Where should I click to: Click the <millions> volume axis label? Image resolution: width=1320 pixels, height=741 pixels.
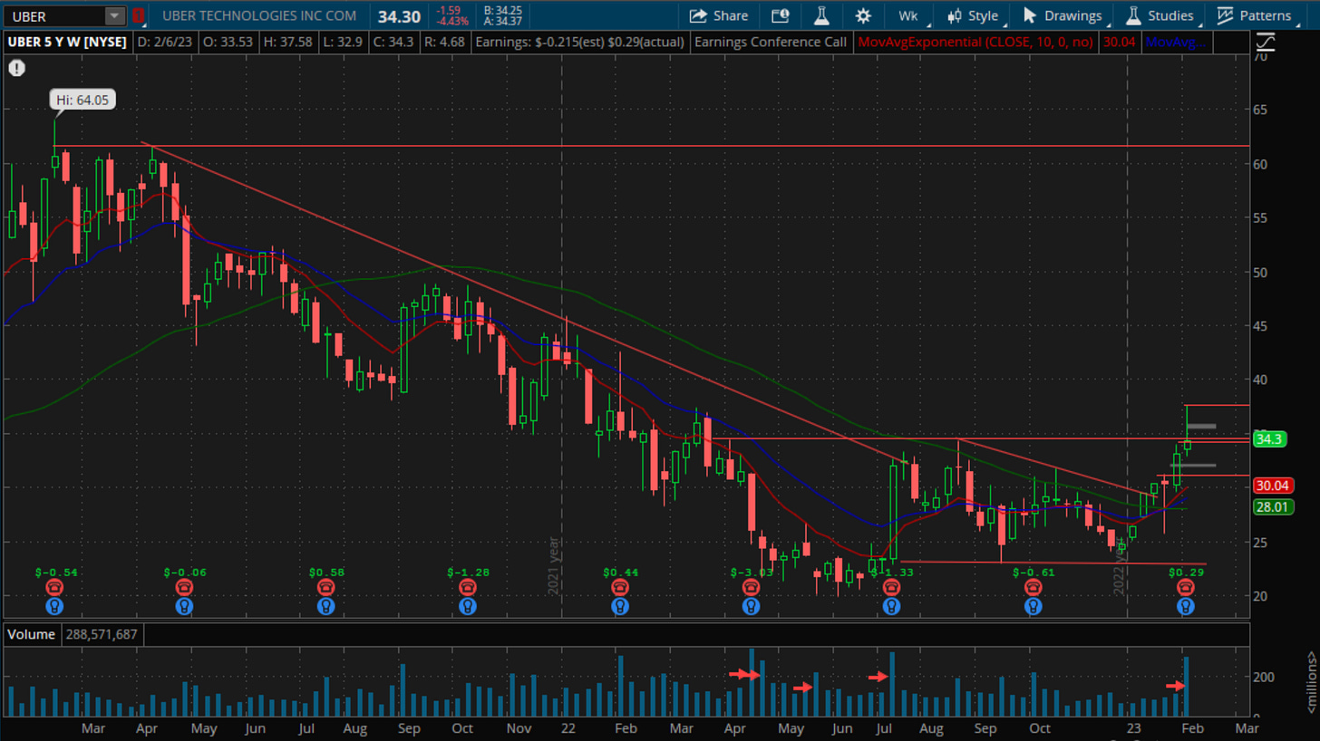pos(1311,681)
